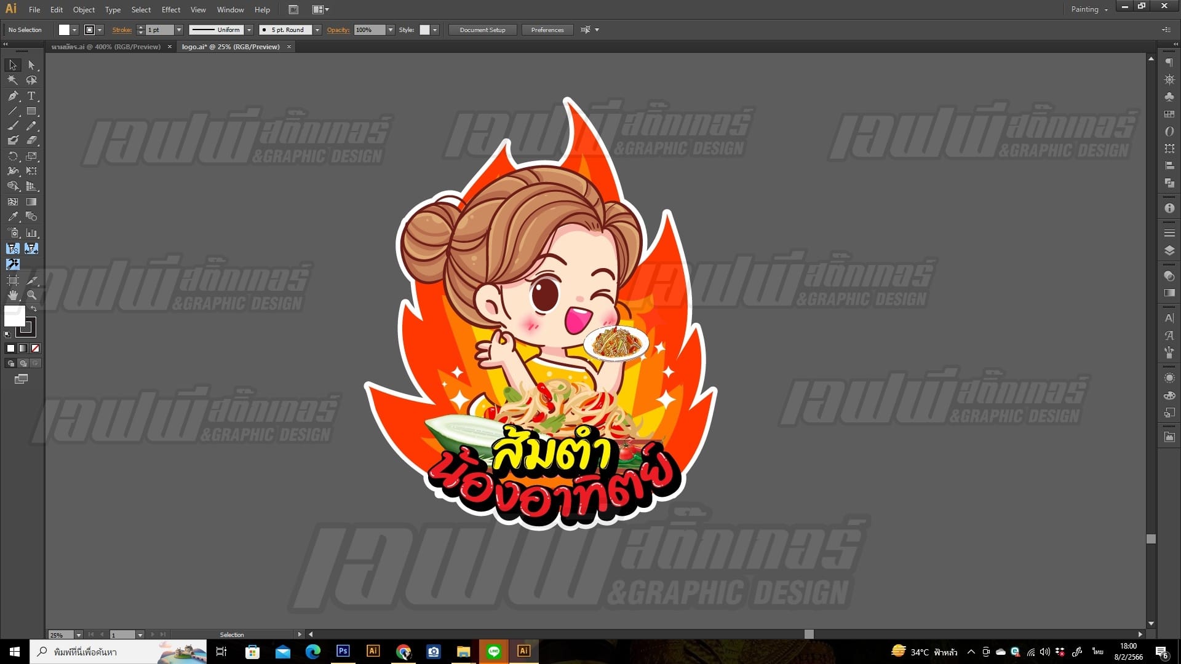Open the Object menu

[84, 9]
